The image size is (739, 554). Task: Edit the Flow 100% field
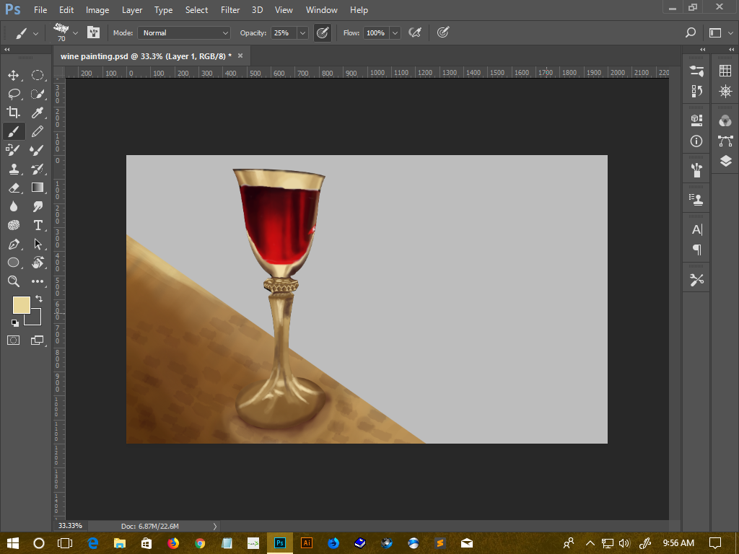pyautogui.click(x=376, y=32)
